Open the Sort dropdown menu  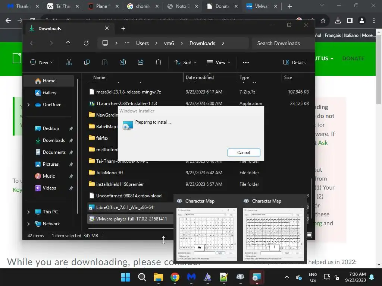click(185, 63)
